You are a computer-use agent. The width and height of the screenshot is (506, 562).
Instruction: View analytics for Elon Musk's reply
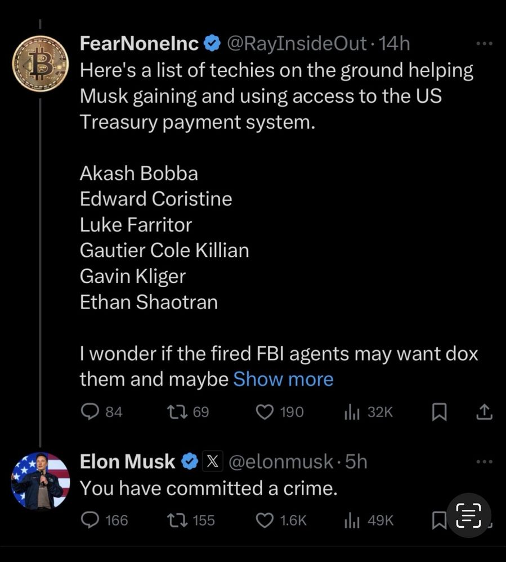(352, 520)
